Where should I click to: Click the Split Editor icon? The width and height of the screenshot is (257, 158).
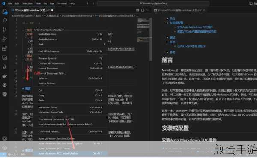(x=143, y=10)
